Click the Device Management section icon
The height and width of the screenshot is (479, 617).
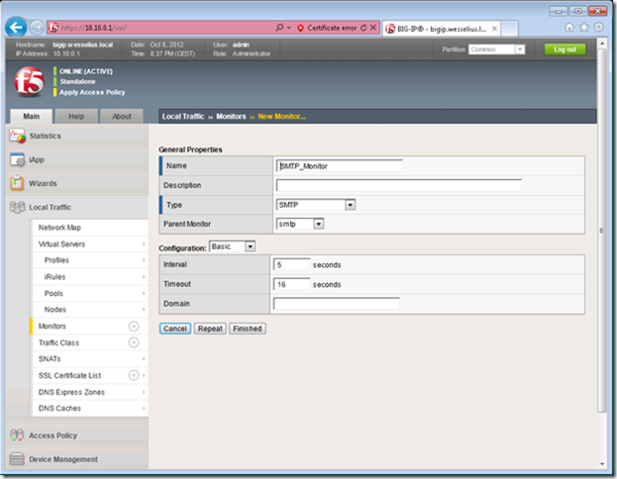tap(18, 459)
